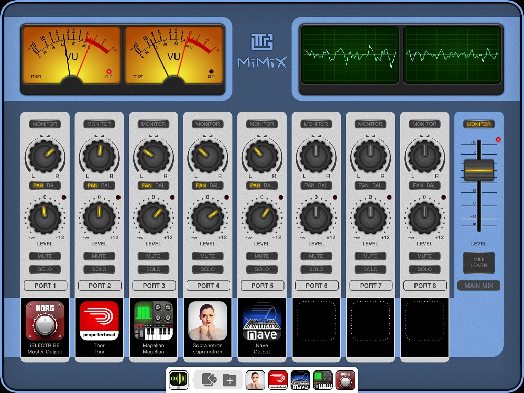Reset left VU meter CLIP indicator

[x=108, y=71]
